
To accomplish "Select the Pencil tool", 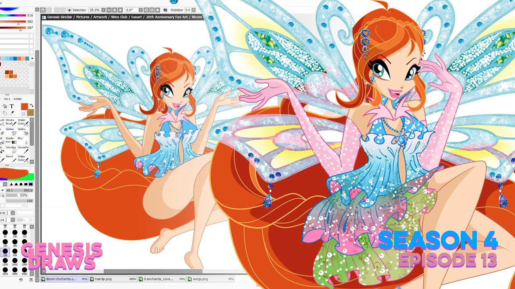I will pyautogui.click(x=11, y=159).
